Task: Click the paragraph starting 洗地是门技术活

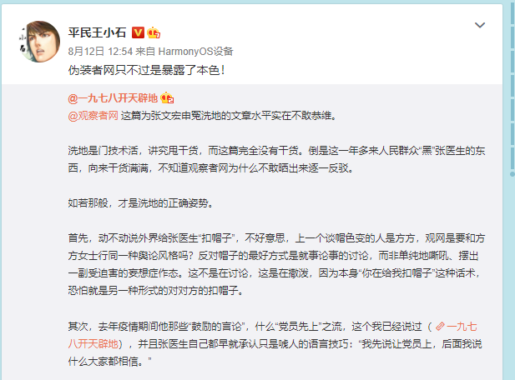Action: 276,159
